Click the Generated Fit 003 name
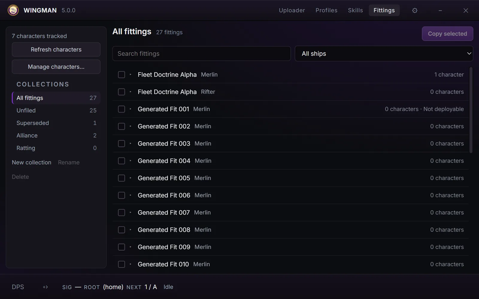The width and height of the screenshot is (479, 299). click(x=164, y=144)
